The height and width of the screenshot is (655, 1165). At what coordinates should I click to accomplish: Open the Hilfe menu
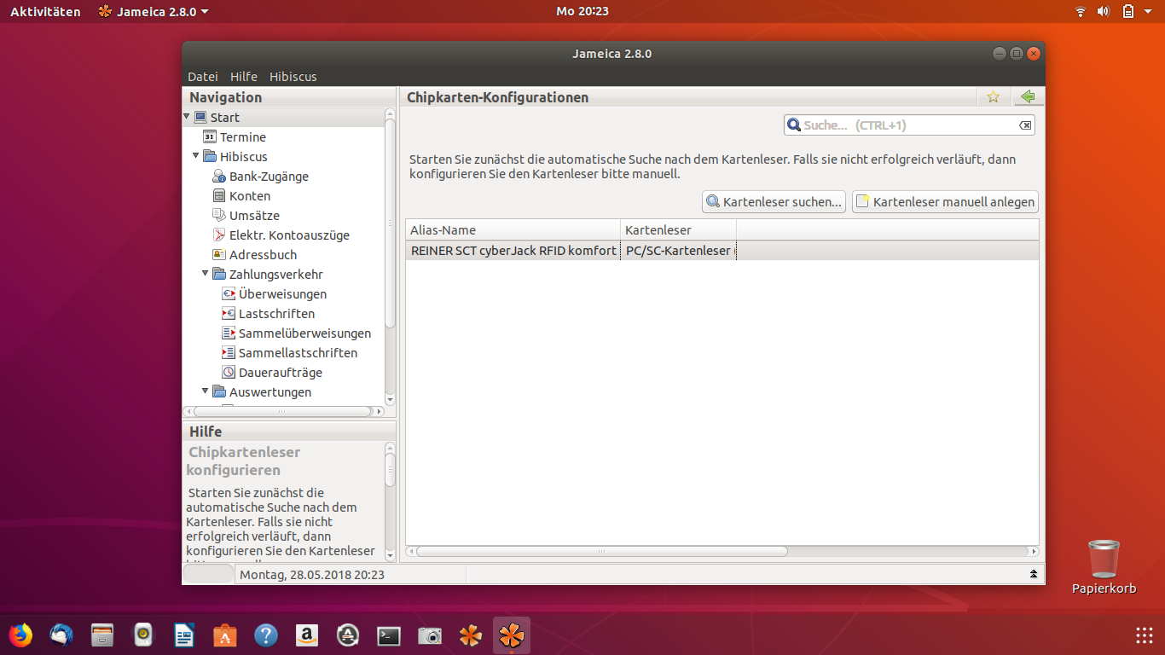tap(244, 77)
